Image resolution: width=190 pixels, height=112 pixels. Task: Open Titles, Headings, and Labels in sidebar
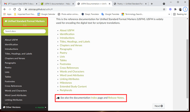pyautogui.click(x=18, y=54)
